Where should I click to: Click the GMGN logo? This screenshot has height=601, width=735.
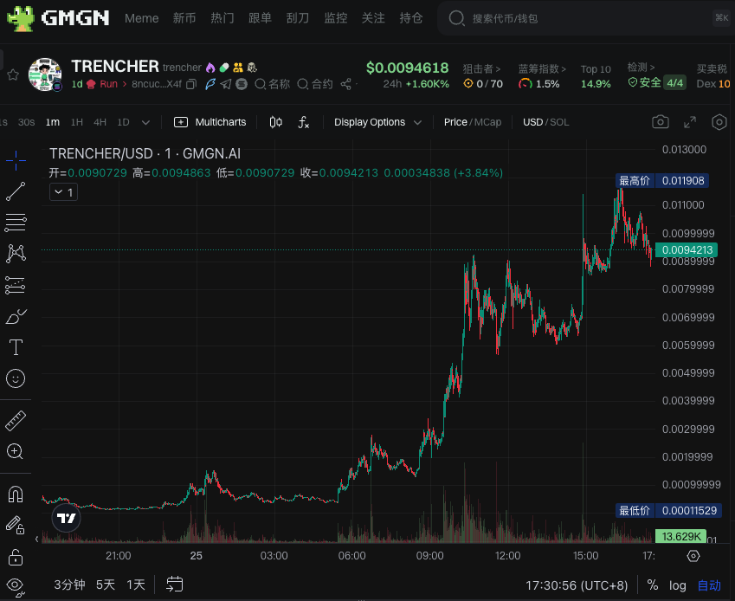point(58,18)
